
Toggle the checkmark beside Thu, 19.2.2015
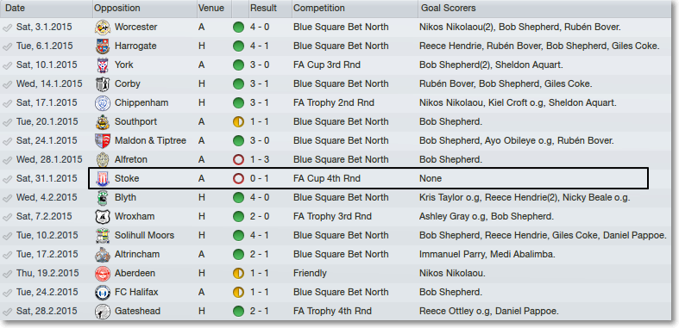(7, 274)
